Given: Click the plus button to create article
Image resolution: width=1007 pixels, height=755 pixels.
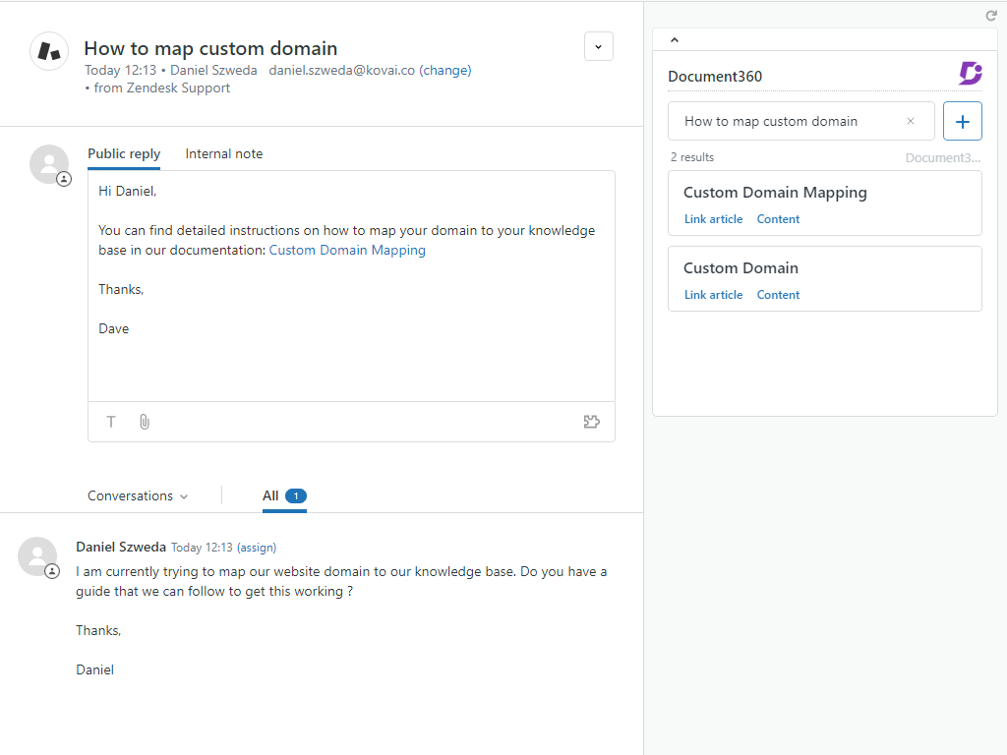Looking at the screenshot, I should [x=962, y=121].
